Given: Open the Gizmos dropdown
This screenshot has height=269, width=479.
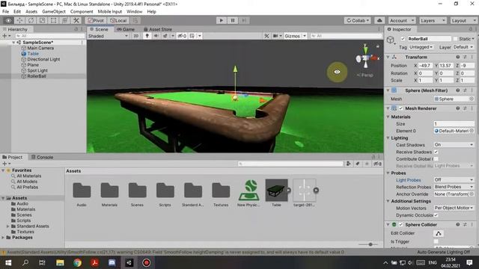Looking at the screenshot, I should 295,36.
